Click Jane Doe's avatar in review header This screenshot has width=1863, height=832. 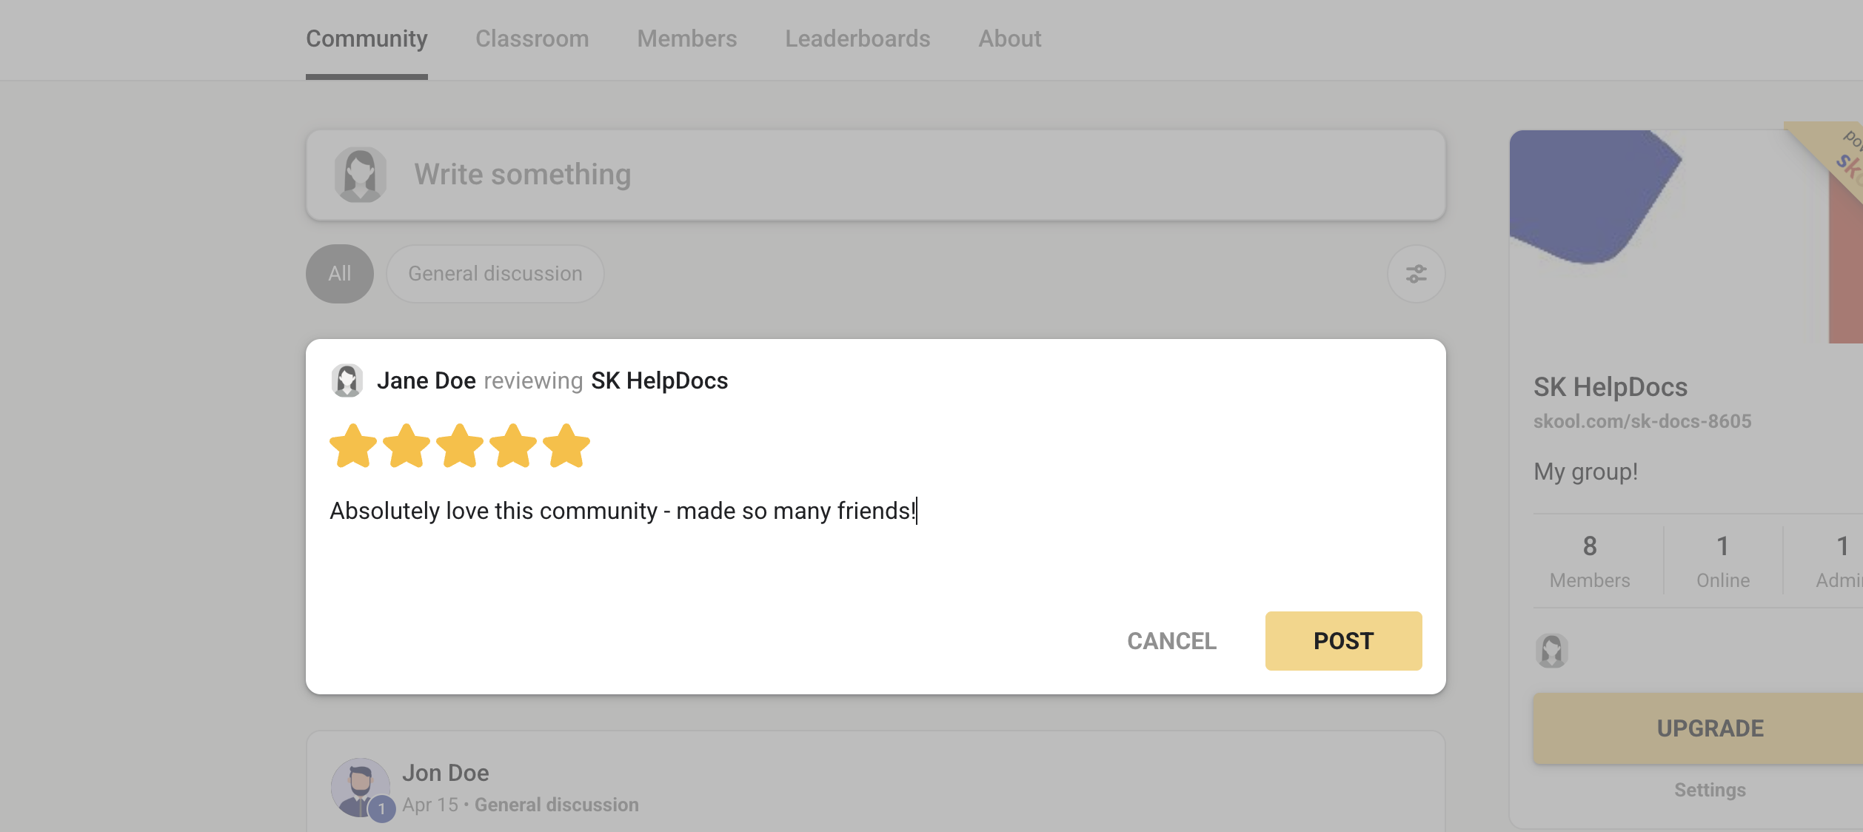(x=347, y=380)
